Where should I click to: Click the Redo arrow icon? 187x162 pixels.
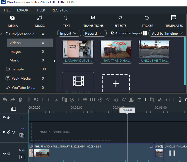tap(13, 99)
